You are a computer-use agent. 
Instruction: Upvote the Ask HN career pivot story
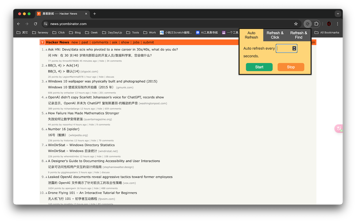(x=46, y=50)
